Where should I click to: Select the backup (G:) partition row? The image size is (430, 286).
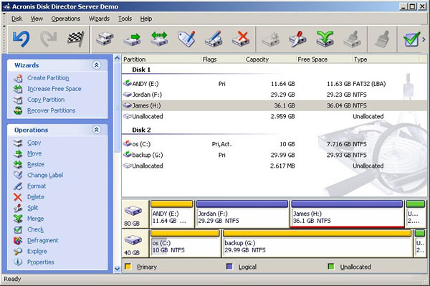click(x=274, y=156)
